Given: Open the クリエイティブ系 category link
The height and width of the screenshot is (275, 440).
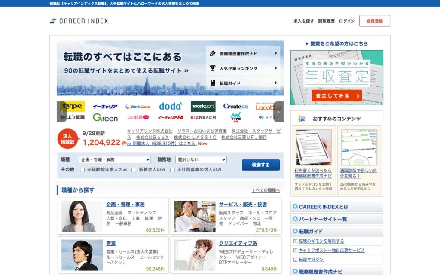Looking at the screenshot, I should (238, 243).
